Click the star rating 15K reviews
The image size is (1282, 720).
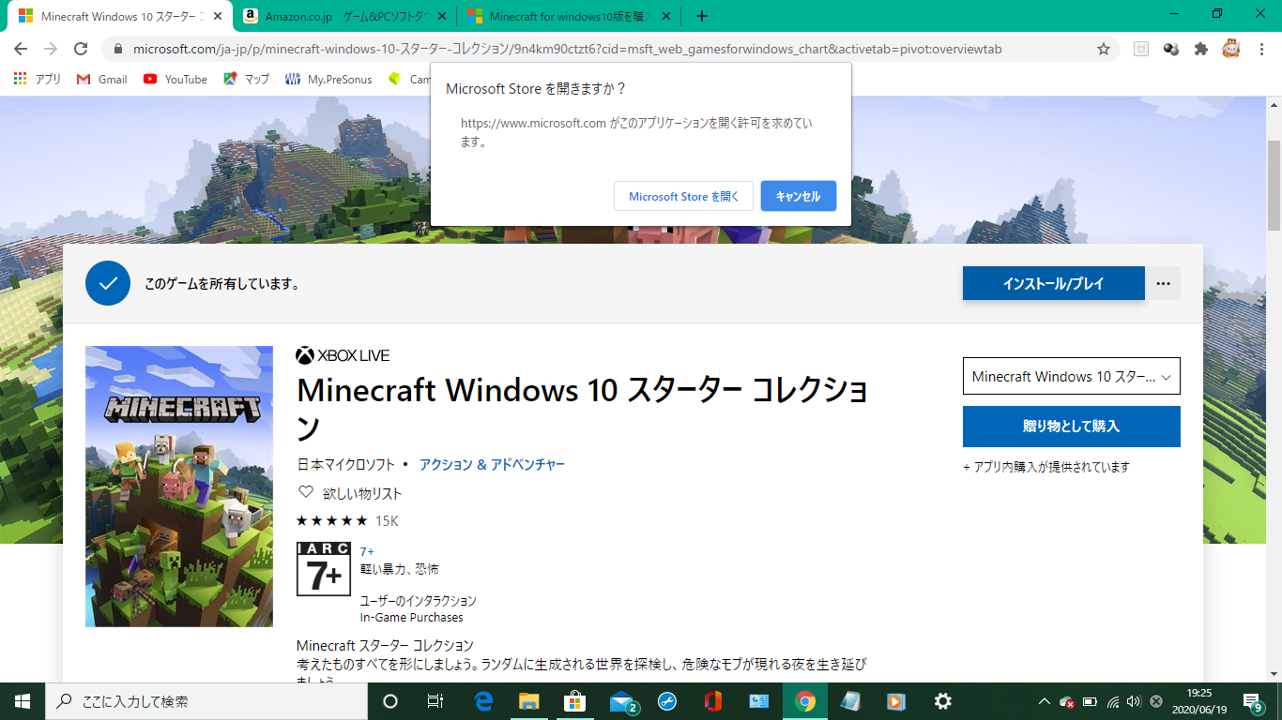[x=347, y=520]
